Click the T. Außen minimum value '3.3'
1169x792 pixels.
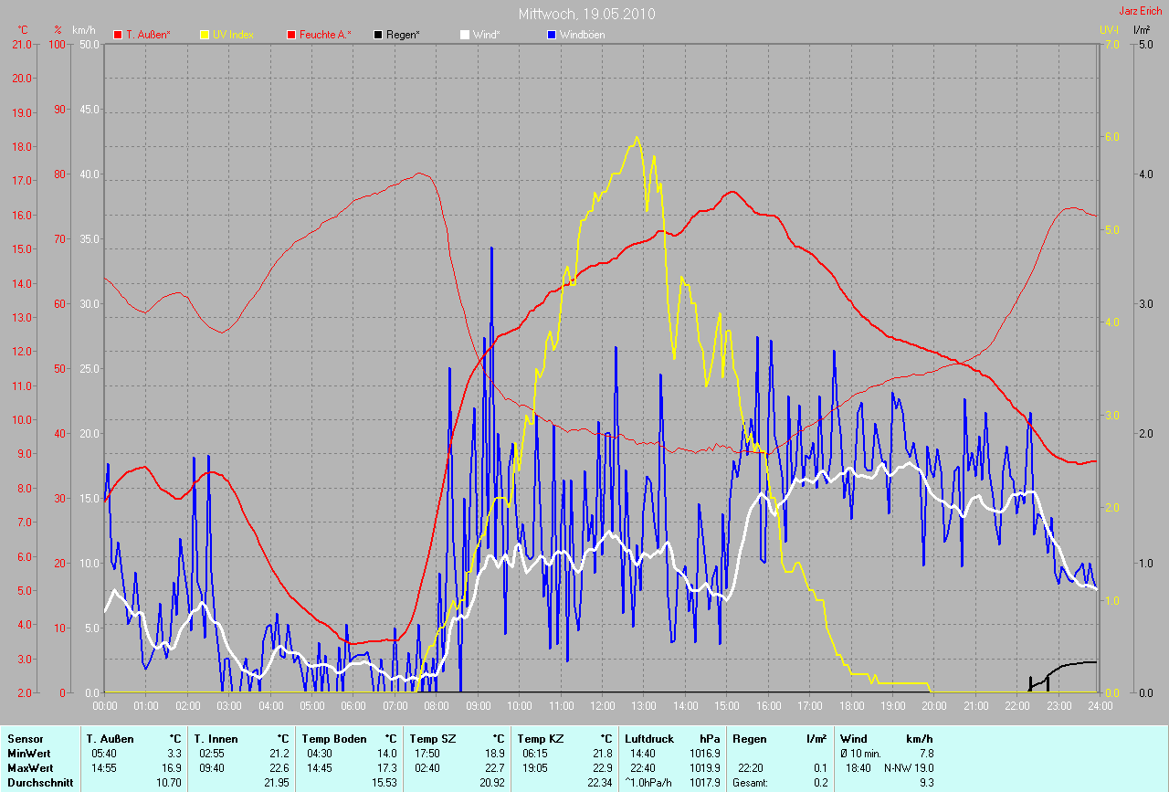pos(174,753)
